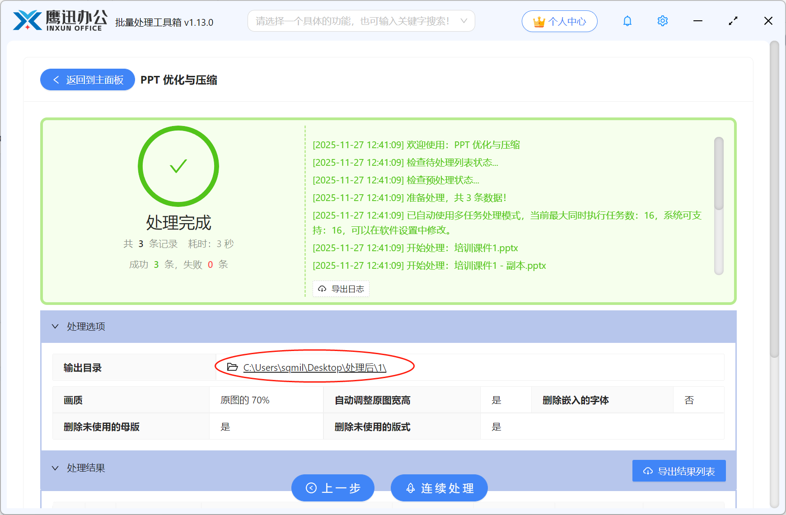Image resolution: width=786 pixels, height=515 pixels.
Task: Click the download icon on 导出日志
Action: 322,289
